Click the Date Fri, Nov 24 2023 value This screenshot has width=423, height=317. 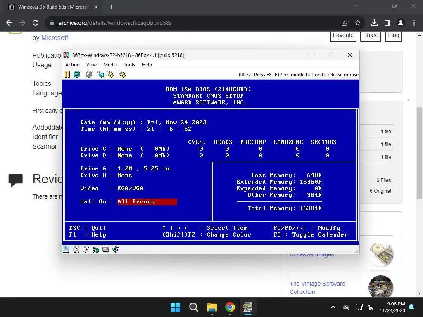click(177, 122)
